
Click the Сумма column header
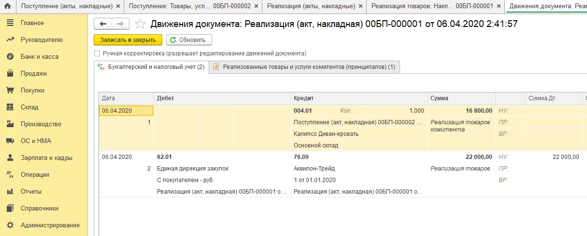(x=461, y=98)
